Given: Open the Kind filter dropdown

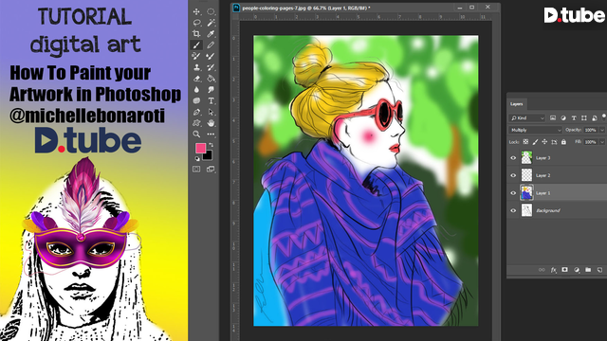Looking at the screenshot, I should [527, 117].
